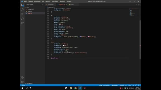Viewport: 161px width, 90px height.
Task: Open Windows Start menu
Action: [22, 88]
